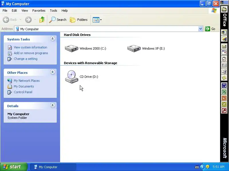Click View system information link

coord(30,47)
